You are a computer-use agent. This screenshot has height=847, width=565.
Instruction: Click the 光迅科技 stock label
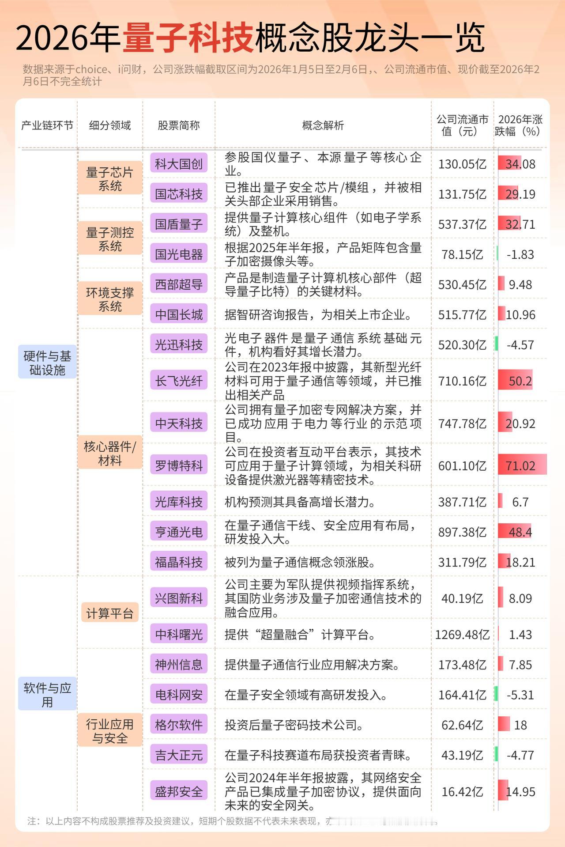(x=178, y=344)
